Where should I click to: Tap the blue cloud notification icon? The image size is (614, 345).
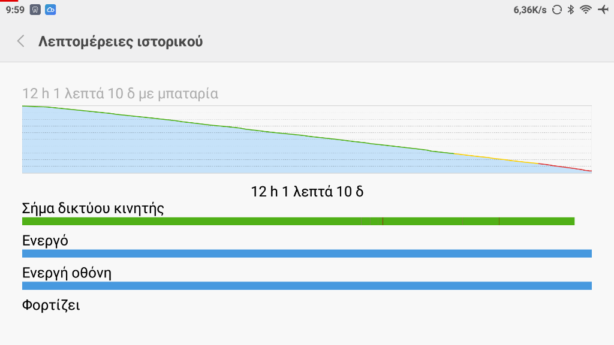pos(50,10)
